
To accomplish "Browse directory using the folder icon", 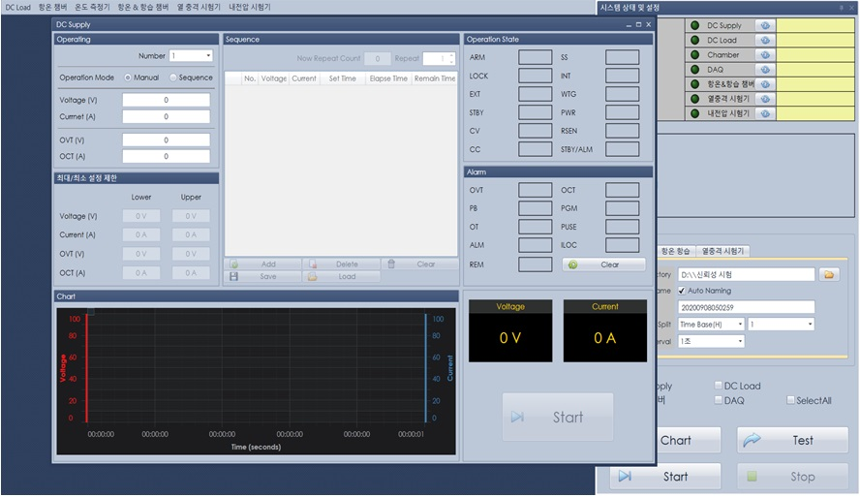I will tap(829, 275).
